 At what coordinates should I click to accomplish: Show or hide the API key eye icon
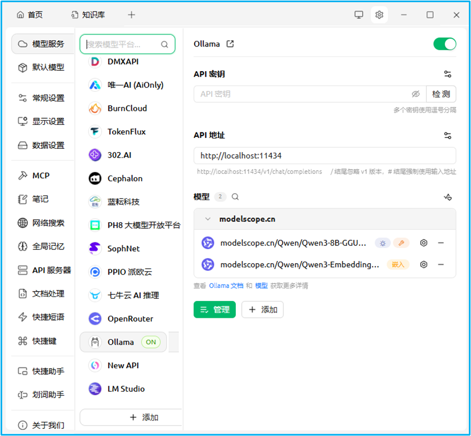(415, 94)
